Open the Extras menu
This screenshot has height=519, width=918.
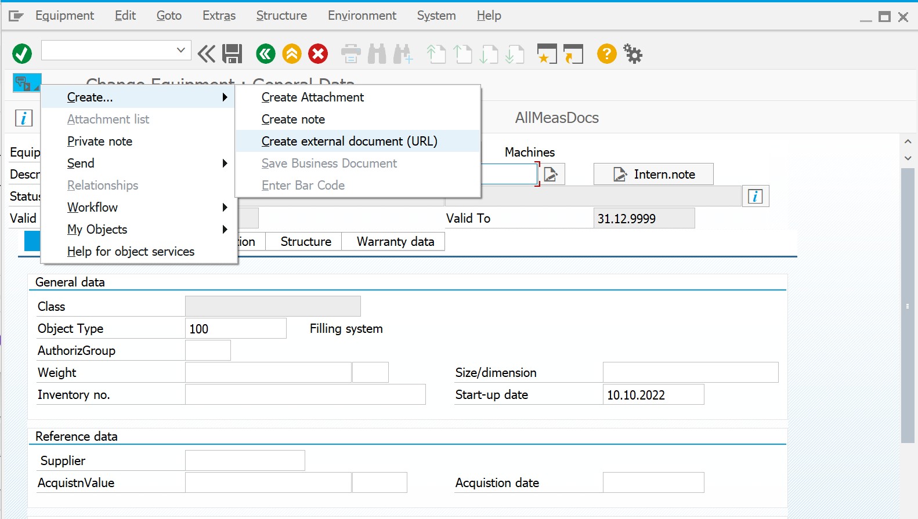219,16
